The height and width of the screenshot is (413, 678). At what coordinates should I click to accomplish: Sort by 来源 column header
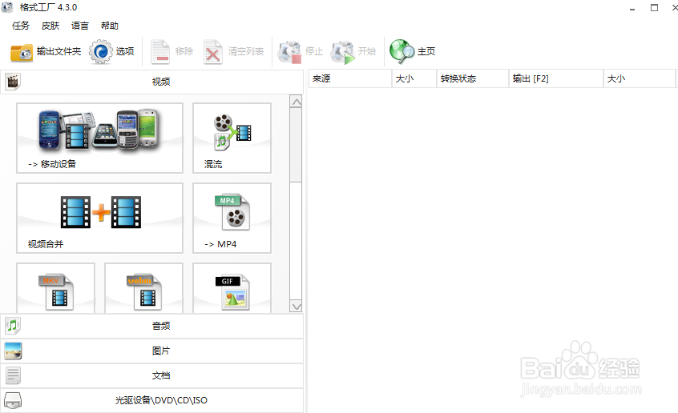(350, 78)
